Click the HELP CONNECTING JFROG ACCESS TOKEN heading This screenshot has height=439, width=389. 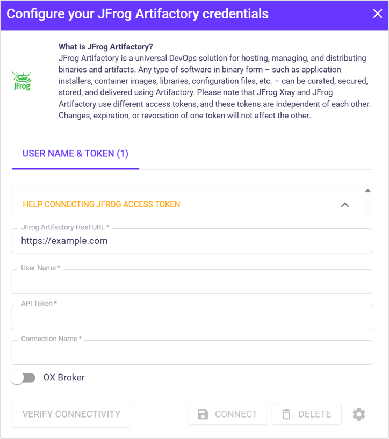102,204
